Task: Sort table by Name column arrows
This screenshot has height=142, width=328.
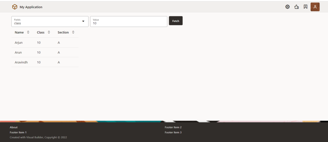Action: [x=28, y=32]
